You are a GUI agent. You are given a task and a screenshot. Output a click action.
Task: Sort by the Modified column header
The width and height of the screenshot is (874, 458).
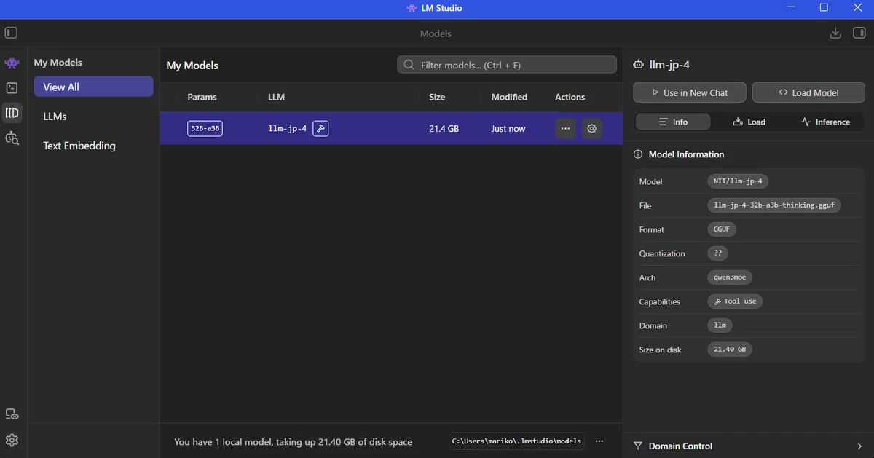click(x=509, y=97)
